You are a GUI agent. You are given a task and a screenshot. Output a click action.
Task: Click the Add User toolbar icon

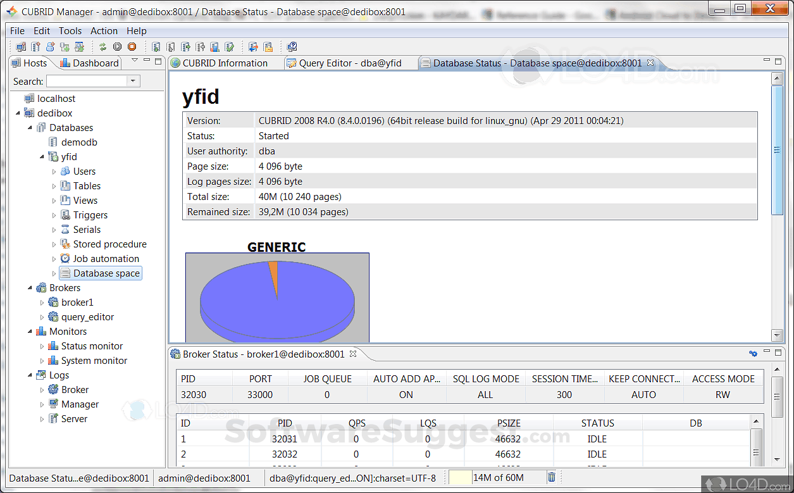(50, 47)
